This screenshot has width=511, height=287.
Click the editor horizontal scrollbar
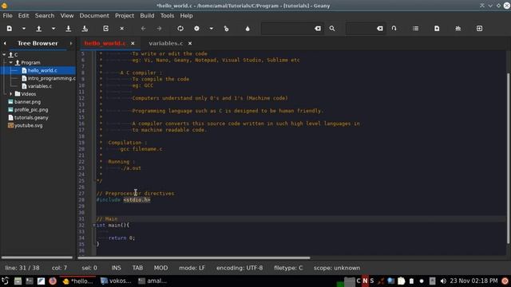pos(194,258)
